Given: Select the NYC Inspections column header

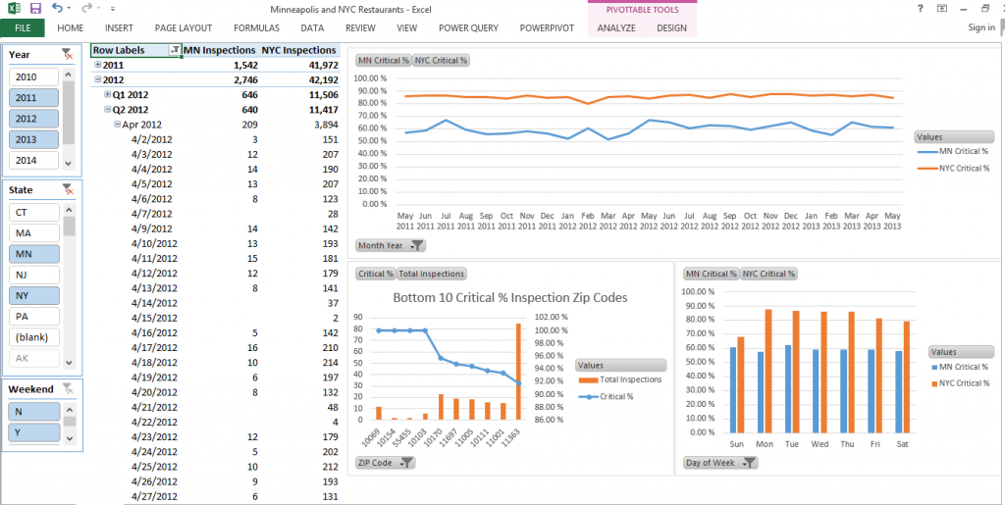Looking at the screenshot, I should [298, 50].
